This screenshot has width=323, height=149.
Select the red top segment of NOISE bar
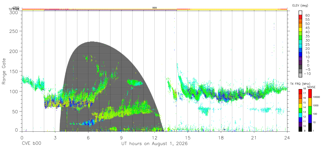310,94
